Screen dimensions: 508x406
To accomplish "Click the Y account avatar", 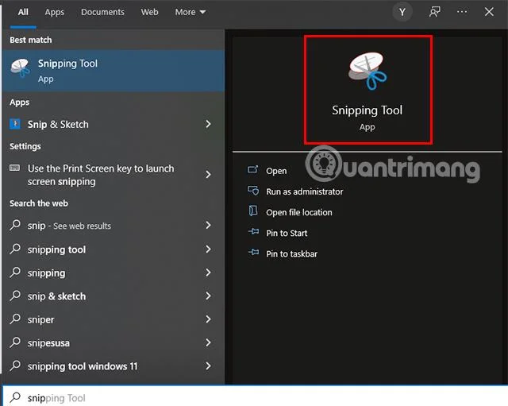I will click(402, 13).
